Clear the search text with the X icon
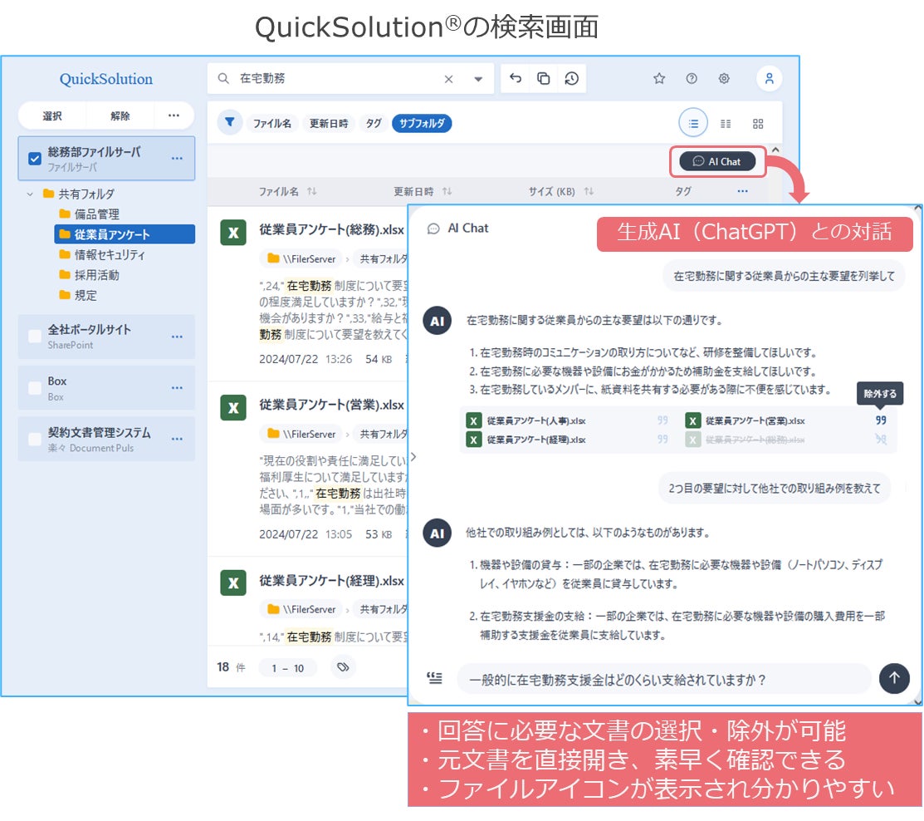 448,79
